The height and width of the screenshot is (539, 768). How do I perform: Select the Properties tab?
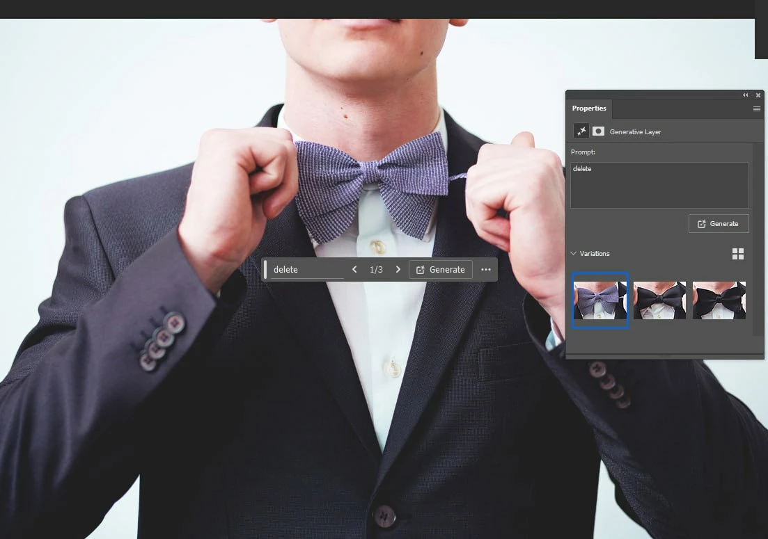[589, 108]
